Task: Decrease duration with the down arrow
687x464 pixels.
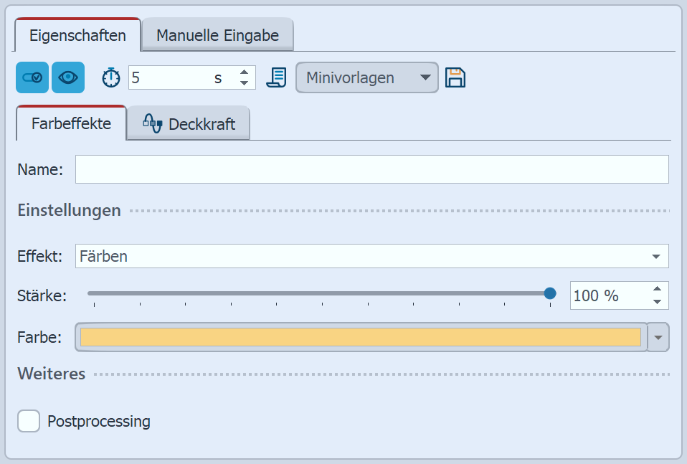Action: [x=245, y=83]
